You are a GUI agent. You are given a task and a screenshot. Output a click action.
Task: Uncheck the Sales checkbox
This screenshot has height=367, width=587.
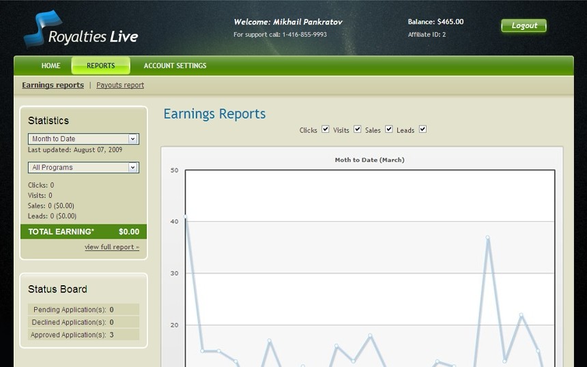(x=389, y=129)
